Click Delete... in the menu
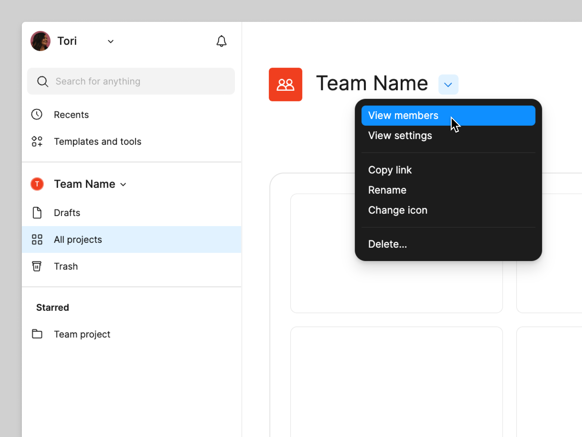This screenshot has width=582, height=437. 387,244
